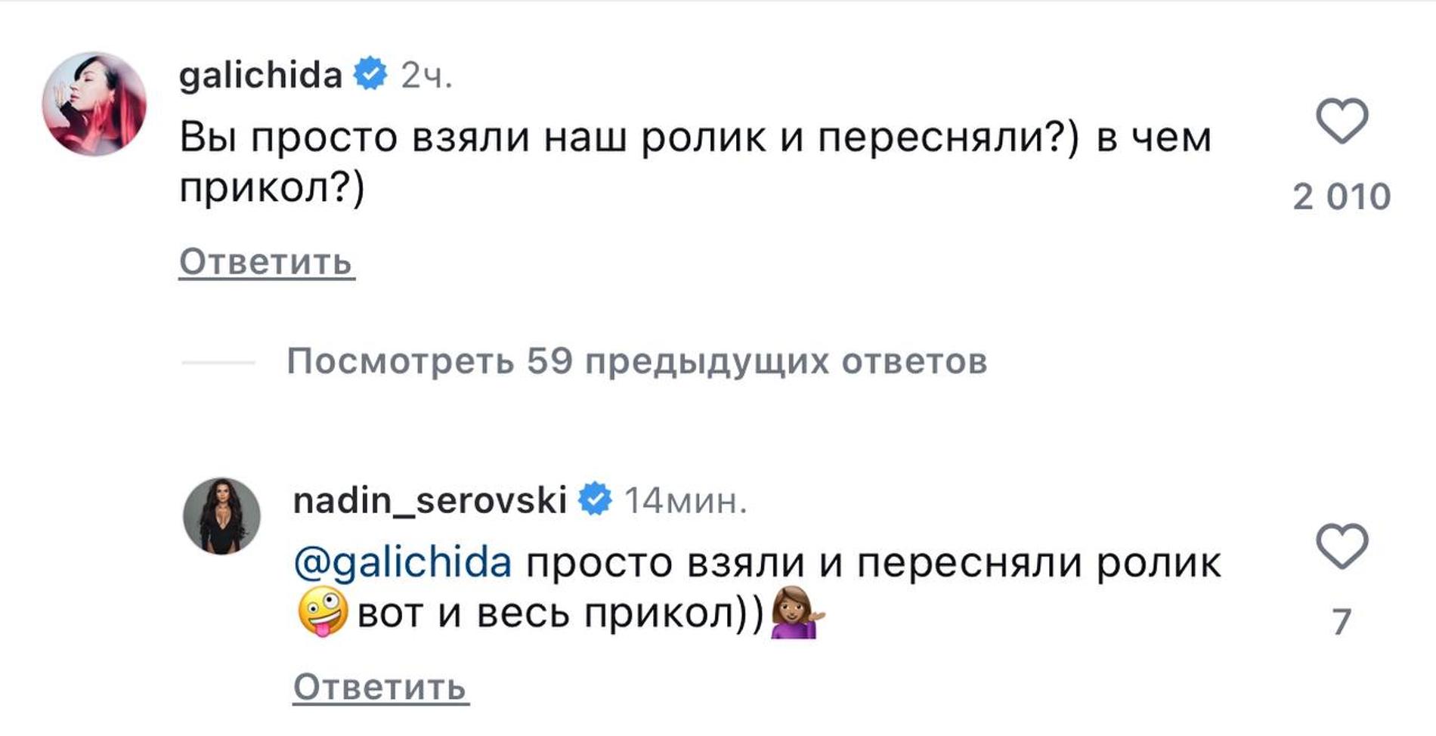The height and width of the screenshot is (736, 1436).
Task: Click the reply text 'вот и весь прикол'
Action: pos(559,613)
